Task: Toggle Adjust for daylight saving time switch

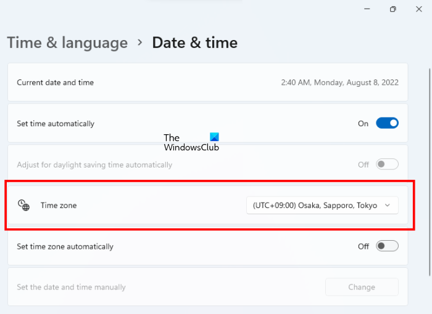Action: (x=387, y=164)
